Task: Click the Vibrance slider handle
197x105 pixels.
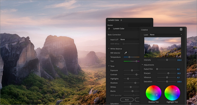Action: click(167, 77)
